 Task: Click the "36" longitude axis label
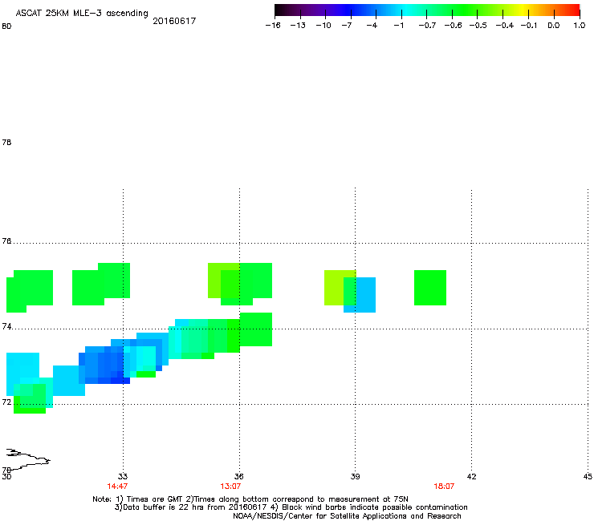pyautogui.click(x=238, y=476)
